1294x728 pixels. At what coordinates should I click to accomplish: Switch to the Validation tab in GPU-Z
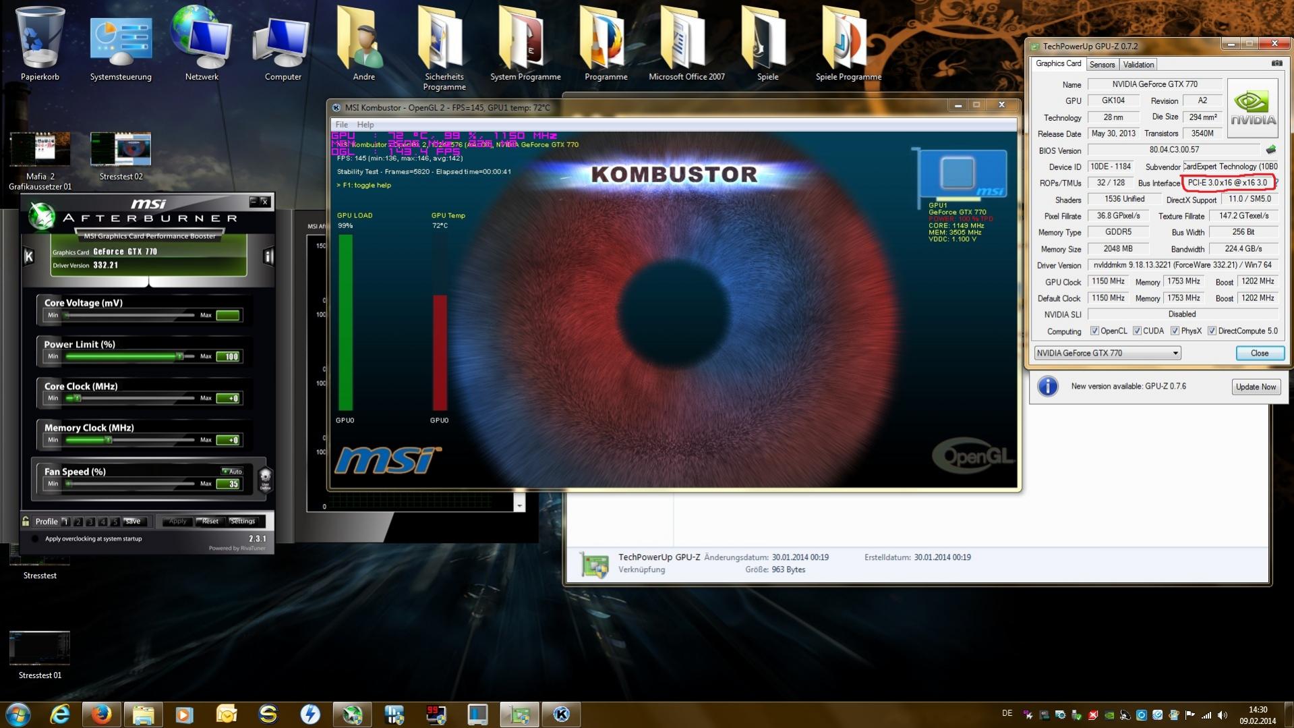coord(1138,65)
